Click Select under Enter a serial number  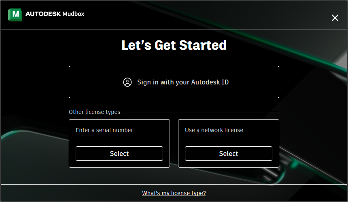[x=119, y=154]
